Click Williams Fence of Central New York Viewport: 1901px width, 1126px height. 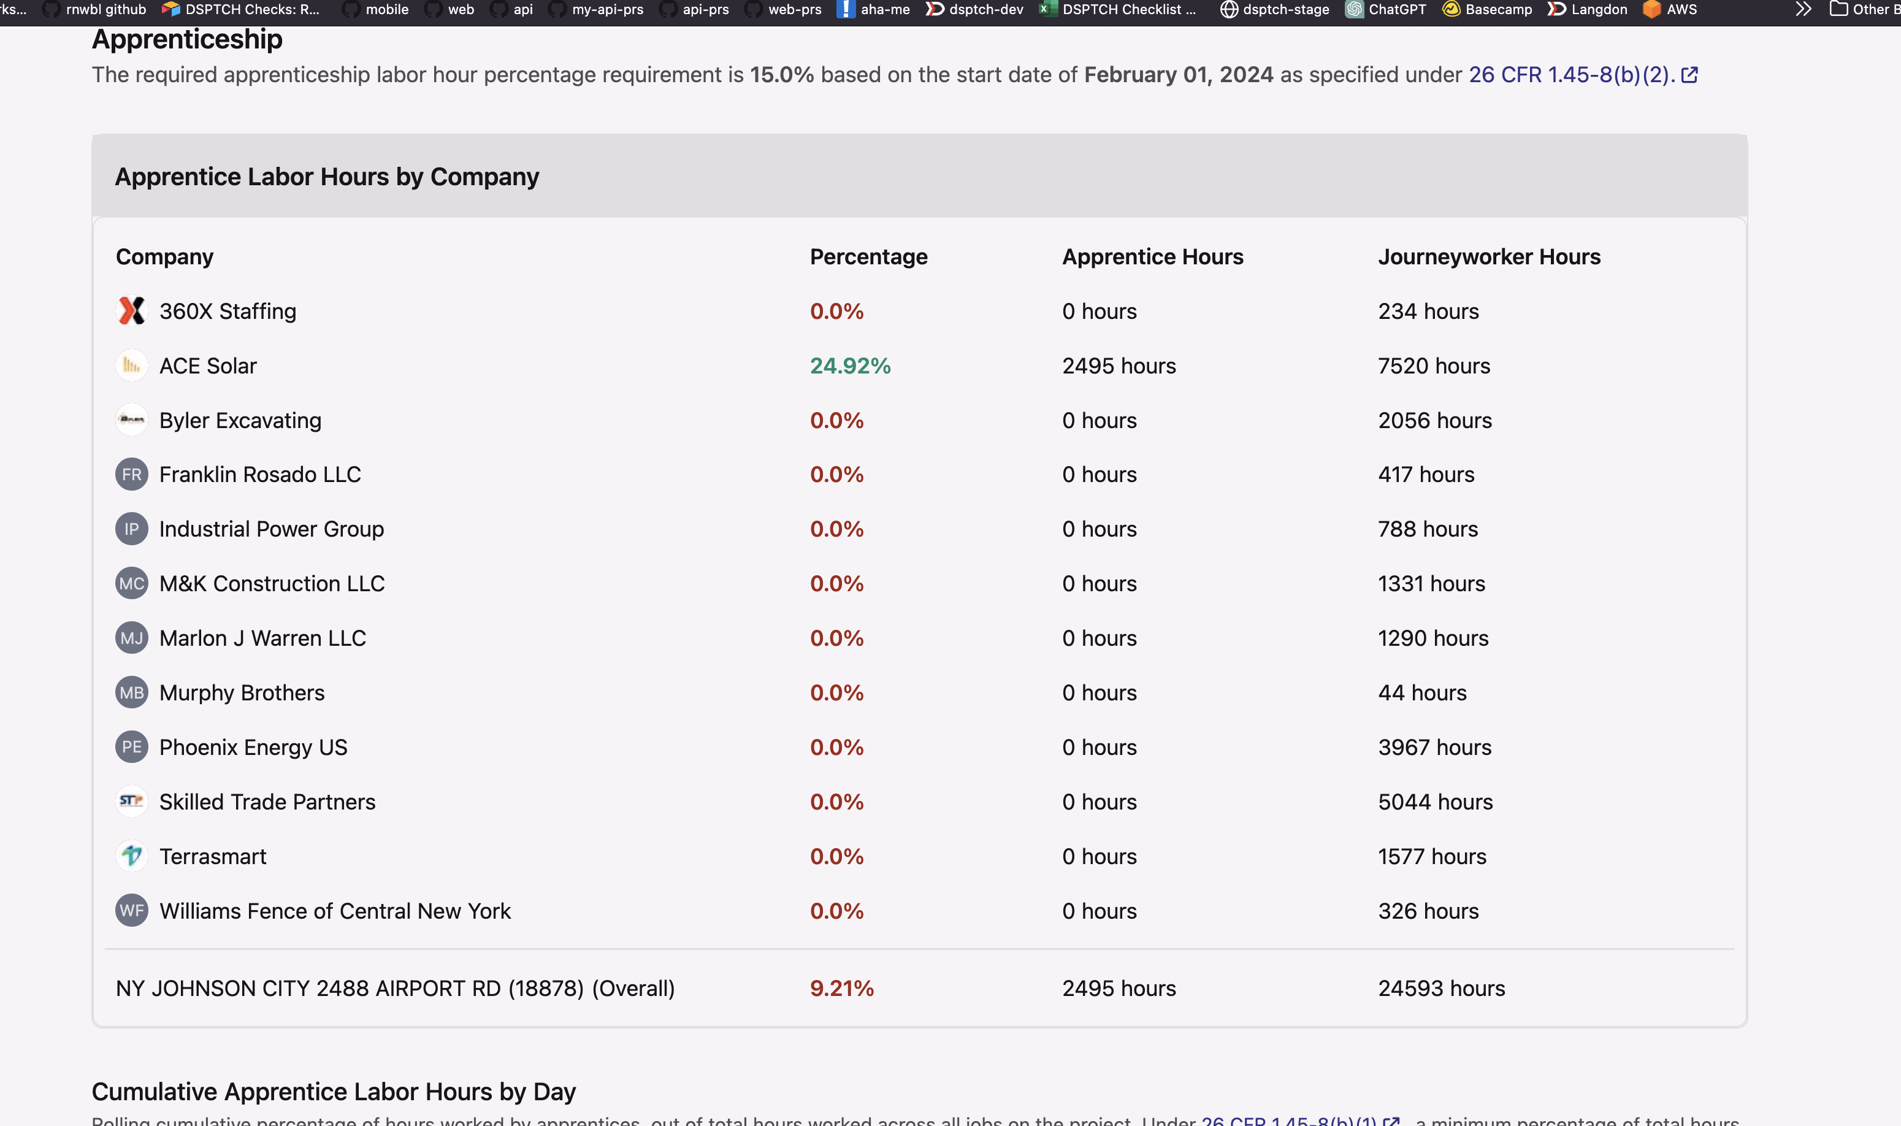tap(335, 911)
